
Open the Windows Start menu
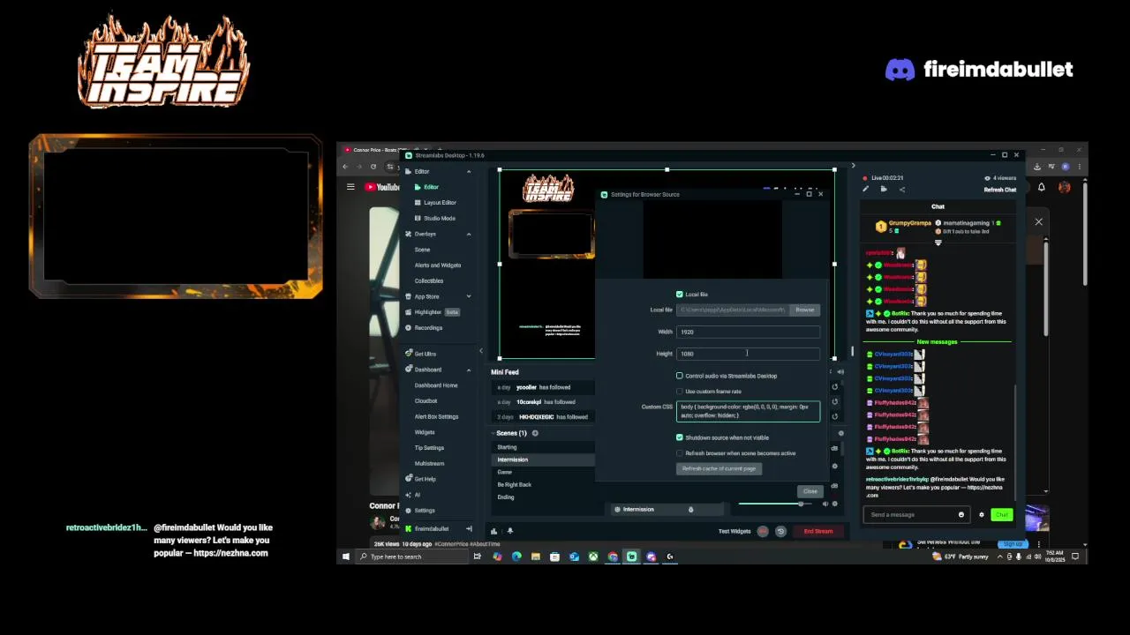click(x=345, y=557)
